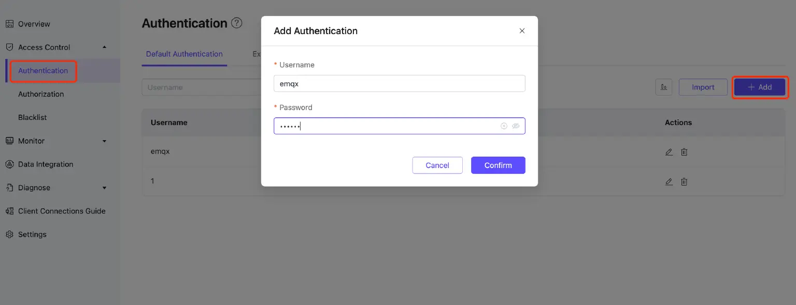The width and height of the screenshot is (796, 305).
Task: Open the Monitor sidebar section icon
Action: pos(9,141)
